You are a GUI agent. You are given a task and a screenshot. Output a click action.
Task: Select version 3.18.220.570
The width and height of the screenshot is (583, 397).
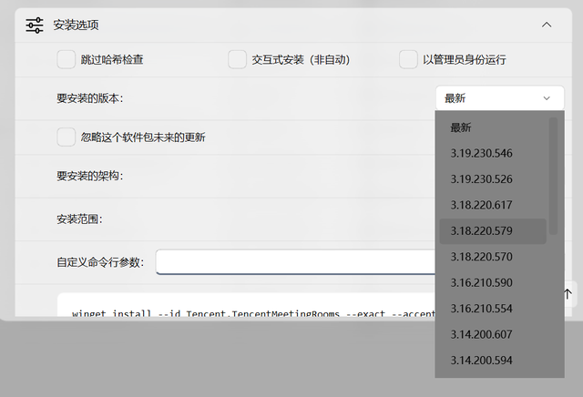pos(493,257)
